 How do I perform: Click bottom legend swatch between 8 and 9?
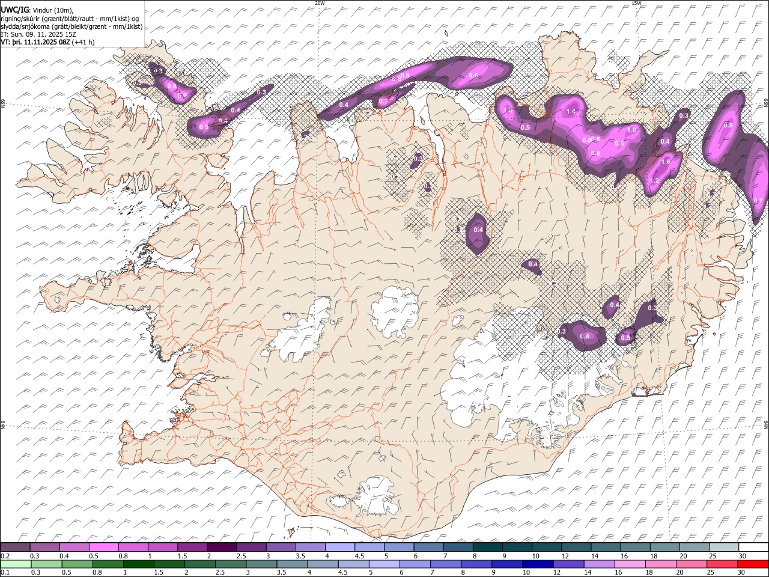point(476,564)
